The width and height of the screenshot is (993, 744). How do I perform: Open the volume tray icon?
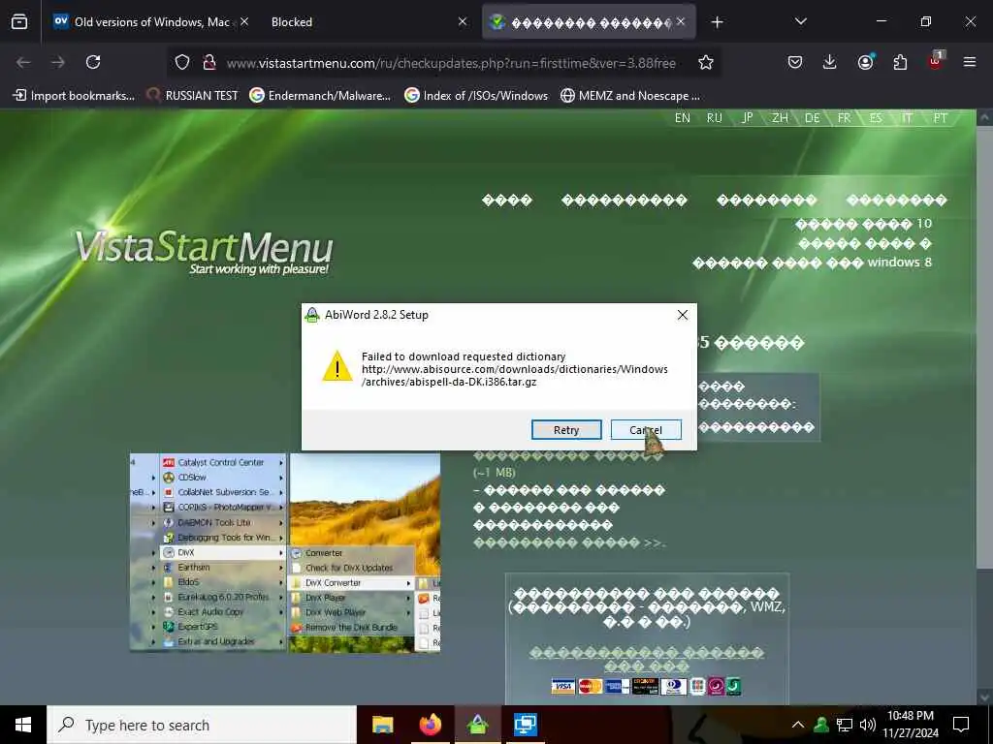[x=868, y=725]
